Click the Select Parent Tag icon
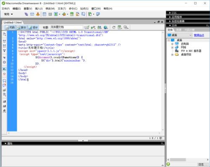The image size is (210, 167). click(5, 57)
